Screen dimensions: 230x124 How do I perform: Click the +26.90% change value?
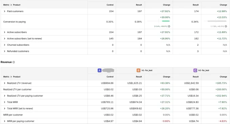click(165, 38)
